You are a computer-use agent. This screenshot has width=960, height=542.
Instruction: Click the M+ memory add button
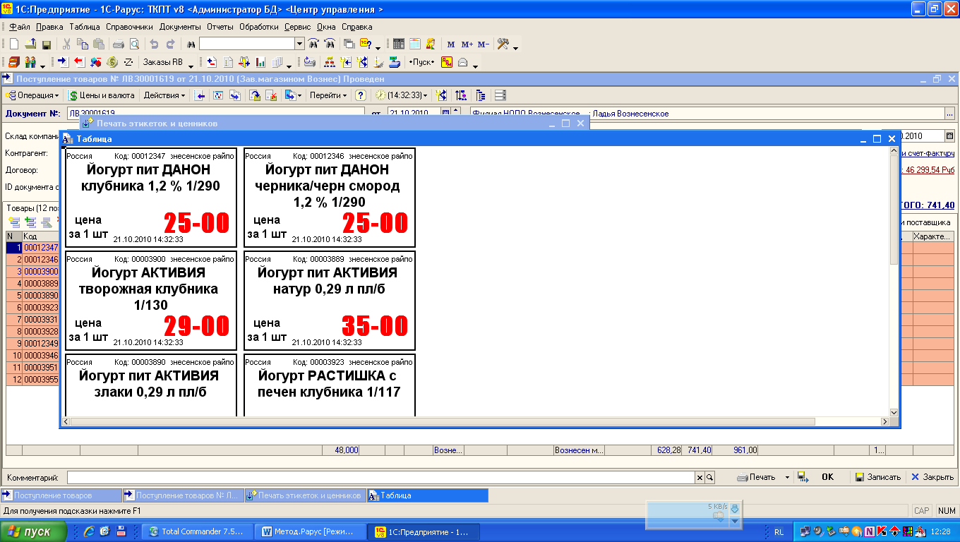(x=467, y=44)
